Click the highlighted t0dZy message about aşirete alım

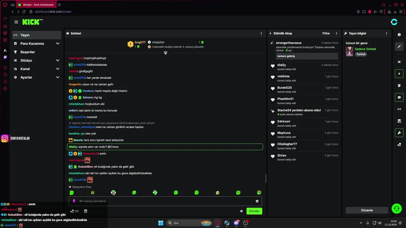[165, 147]
